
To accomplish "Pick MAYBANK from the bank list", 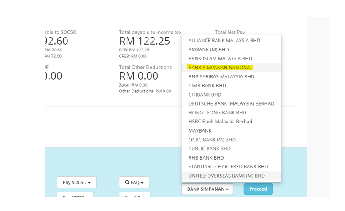I will (231, 130).
